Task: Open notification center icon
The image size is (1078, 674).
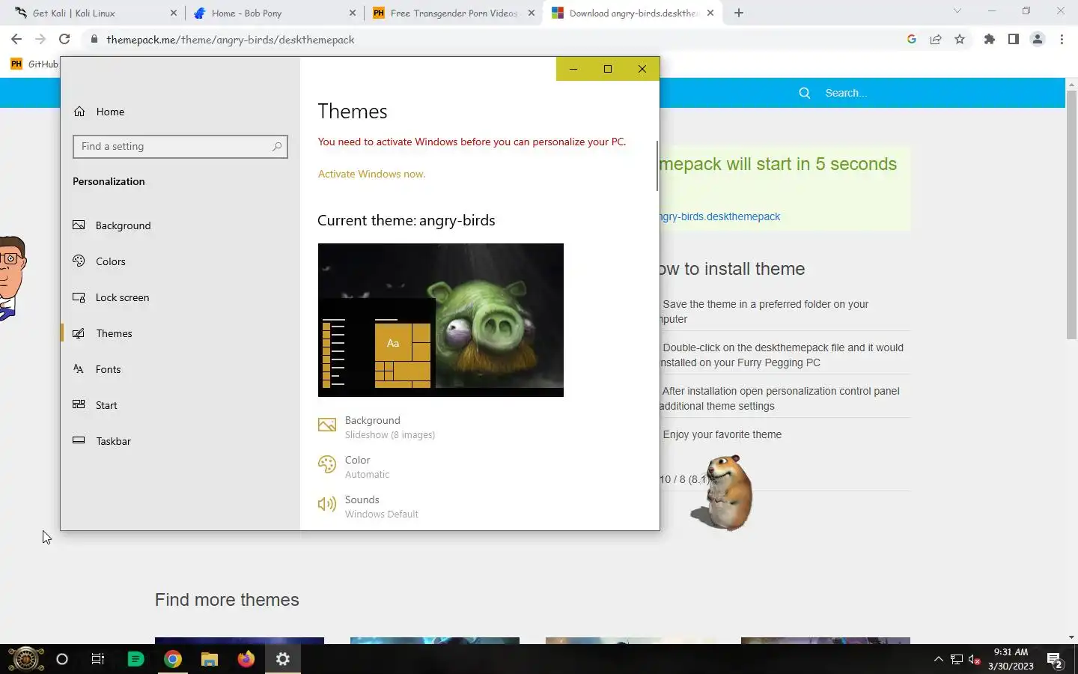Action: [1055, 659]
